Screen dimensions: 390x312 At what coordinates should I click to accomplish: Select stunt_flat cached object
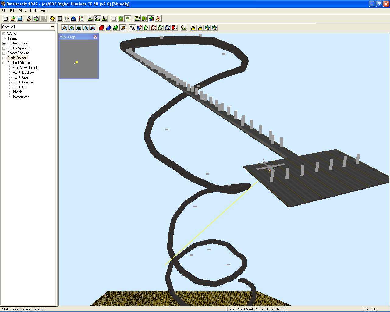click(20, 87)
